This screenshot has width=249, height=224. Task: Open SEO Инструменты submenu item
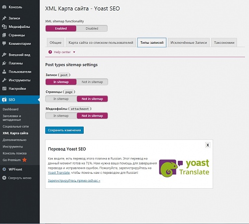pos(13,147)
